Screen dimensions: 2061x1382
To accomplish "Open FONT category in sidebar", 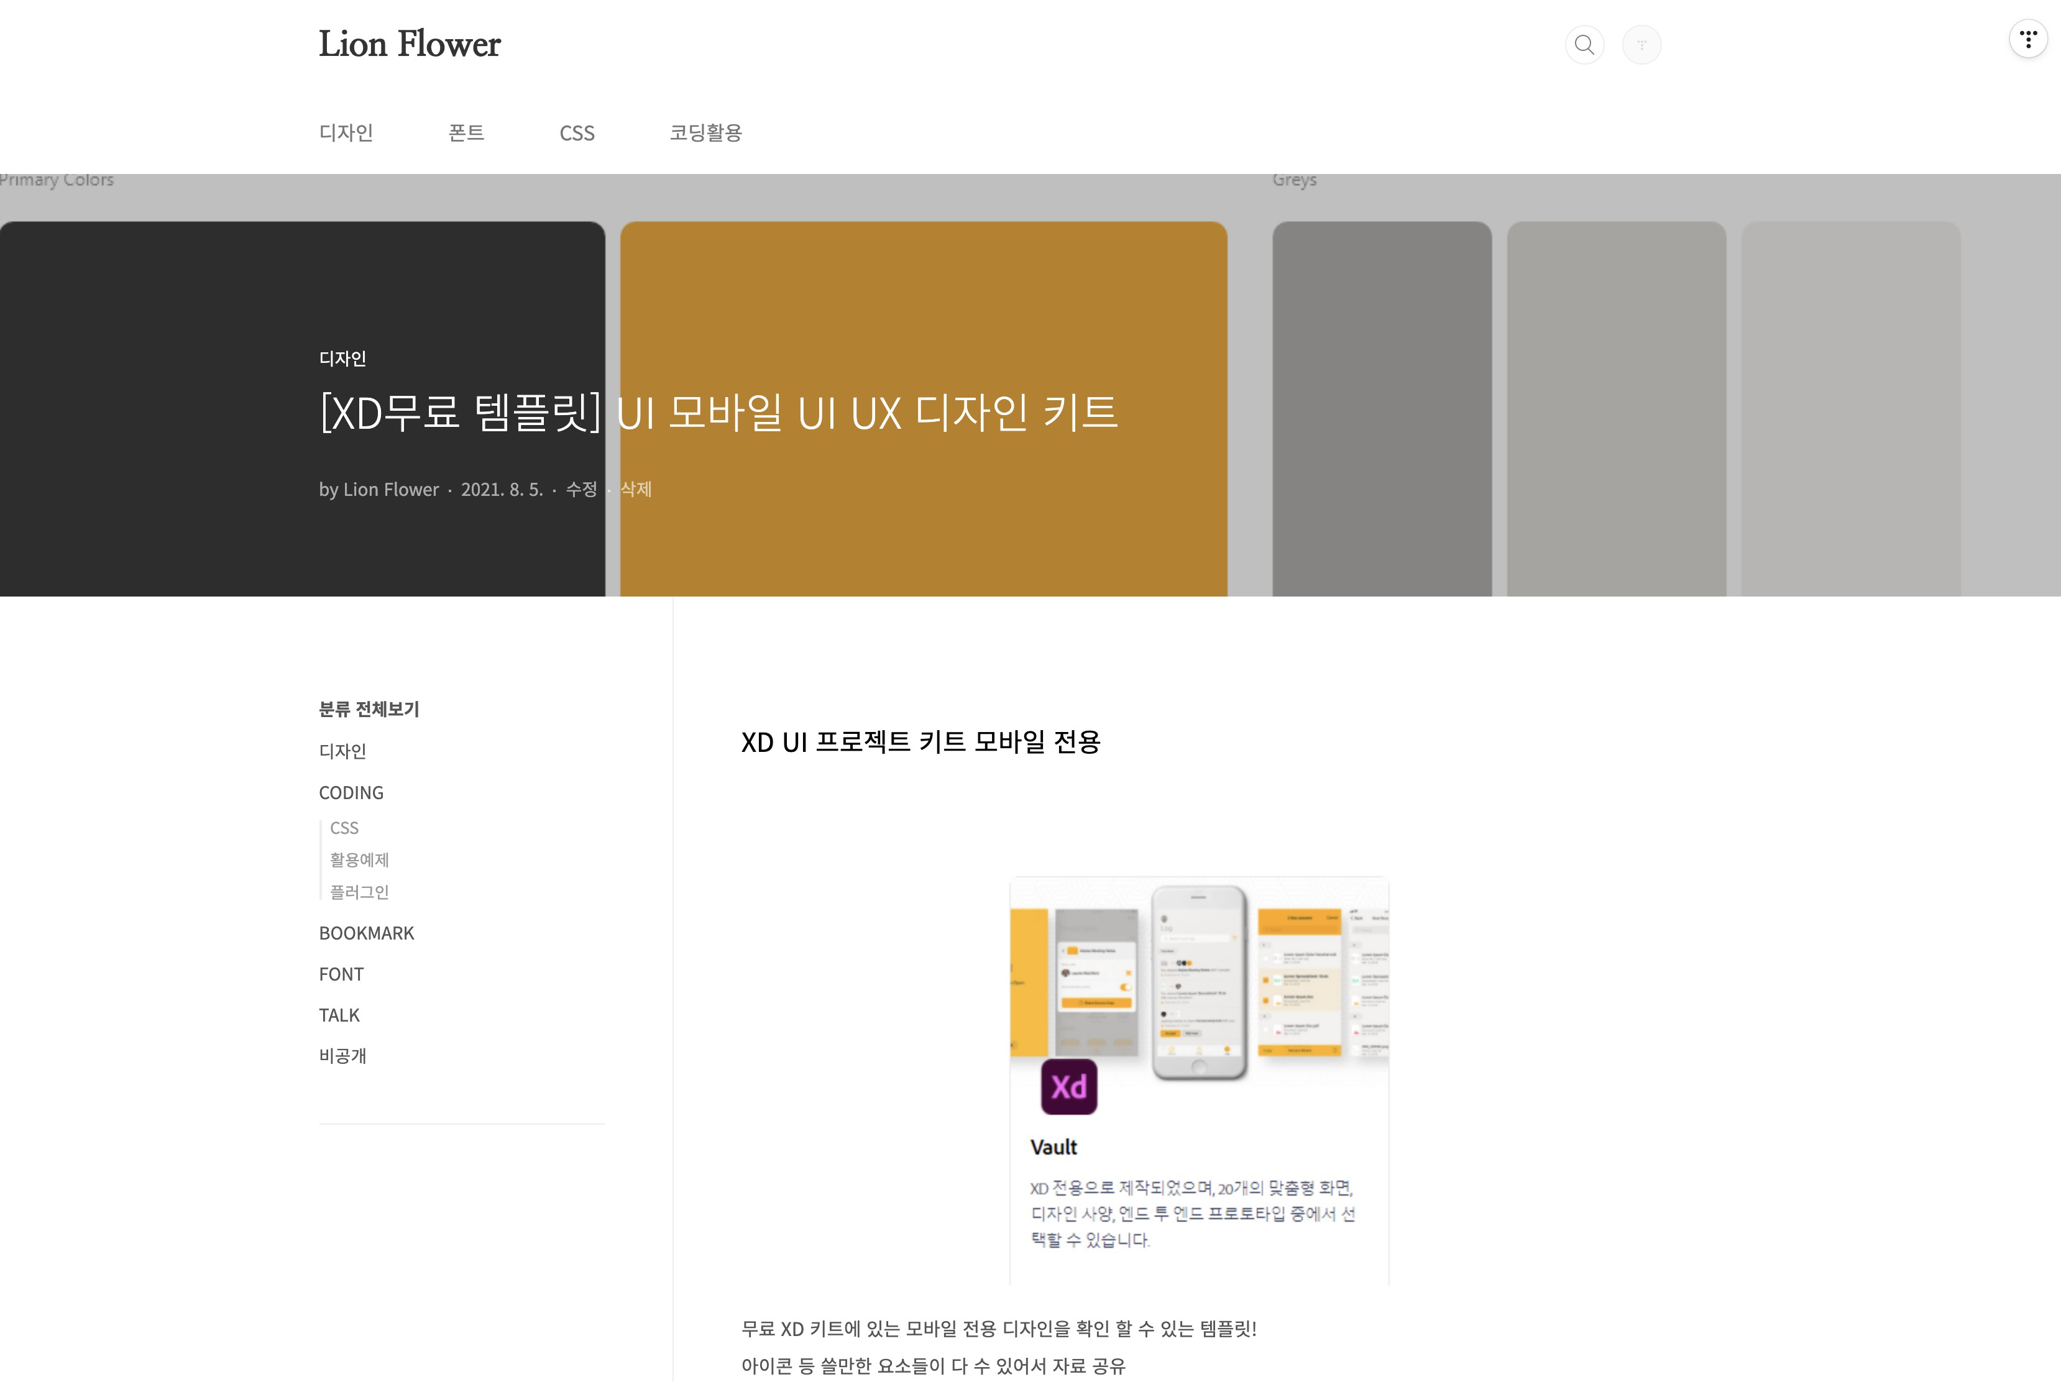I will pyautogui.click(x=341, y=974).
